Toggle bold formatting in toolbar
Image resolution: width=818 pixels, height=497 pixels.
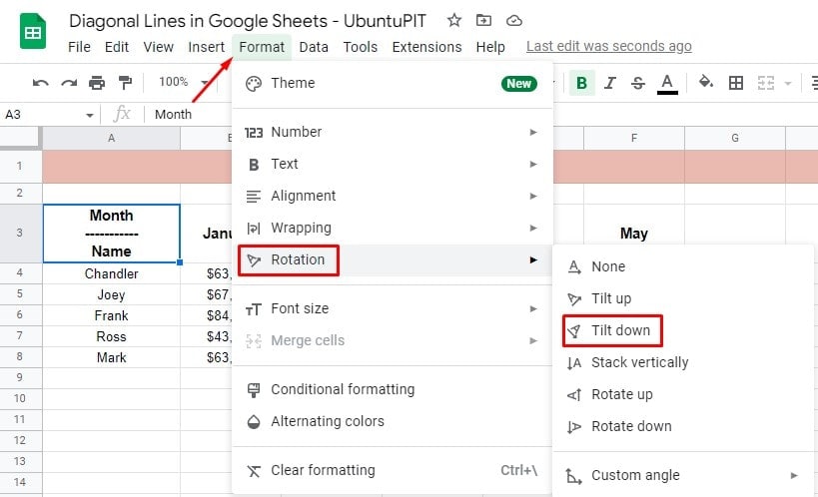coord(581,83)
